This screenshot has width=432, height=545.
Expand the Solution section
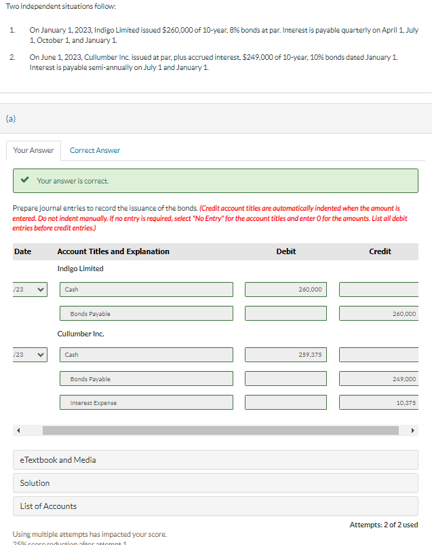coord(216,483)
